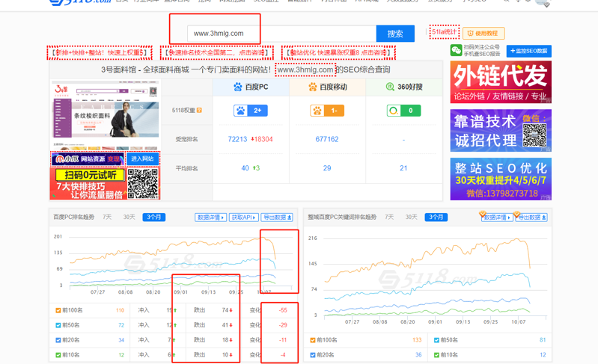Click the 跌出 value 74
Image resolution: width=598 pixels, height=364 pixels.
pos(225,310)
